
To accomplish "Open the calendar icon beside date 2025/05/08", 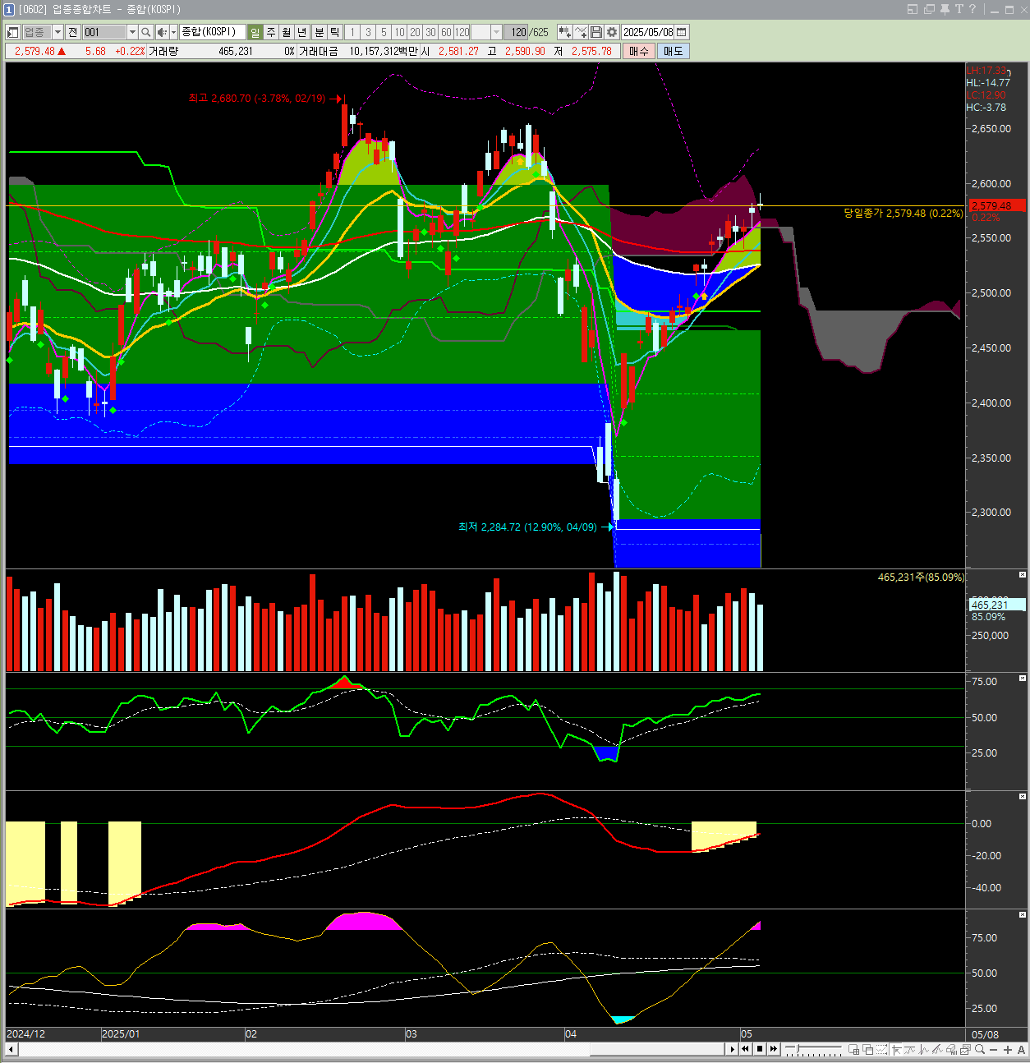I will (x=681, y=32).
